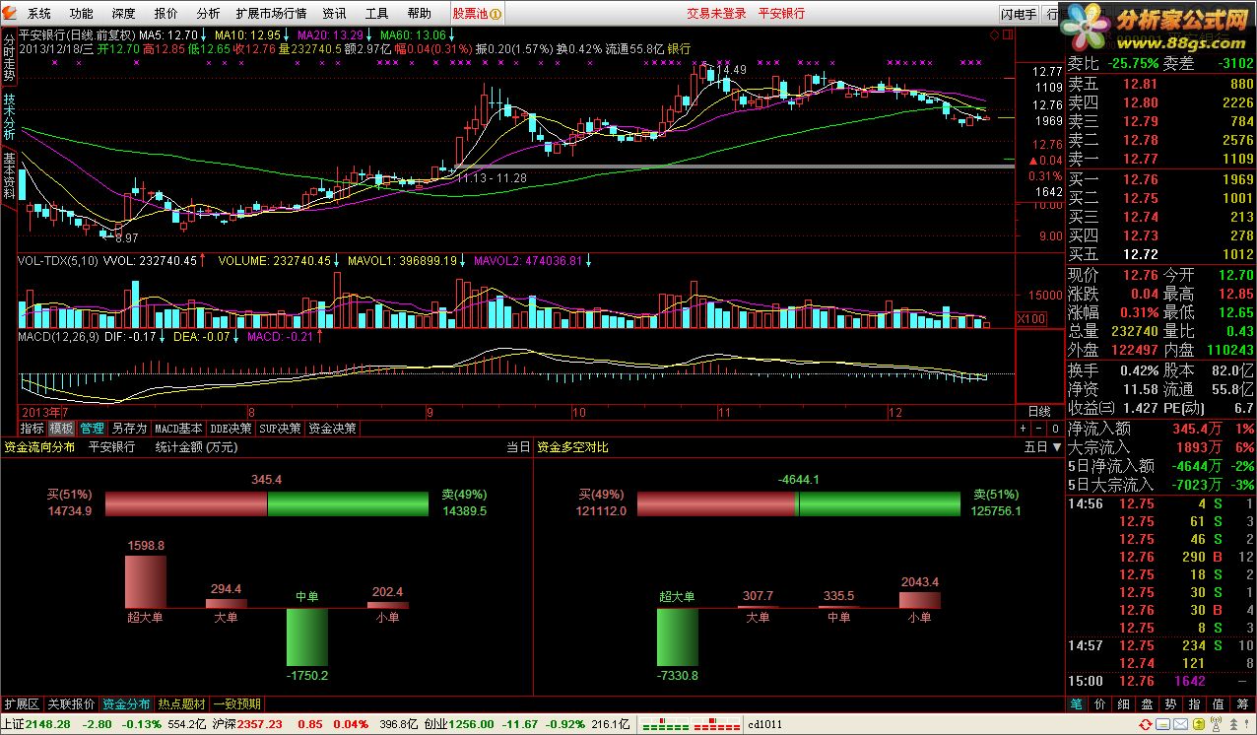The height and width of the screenshot is (735, 1257).
Task: Click the red refresh arrows status icon
Action: (1147, 725)
